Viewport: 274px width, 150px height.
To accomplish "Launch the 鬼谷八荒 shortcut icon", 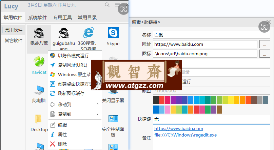I will pyautogui.click(x=39, y=33).
